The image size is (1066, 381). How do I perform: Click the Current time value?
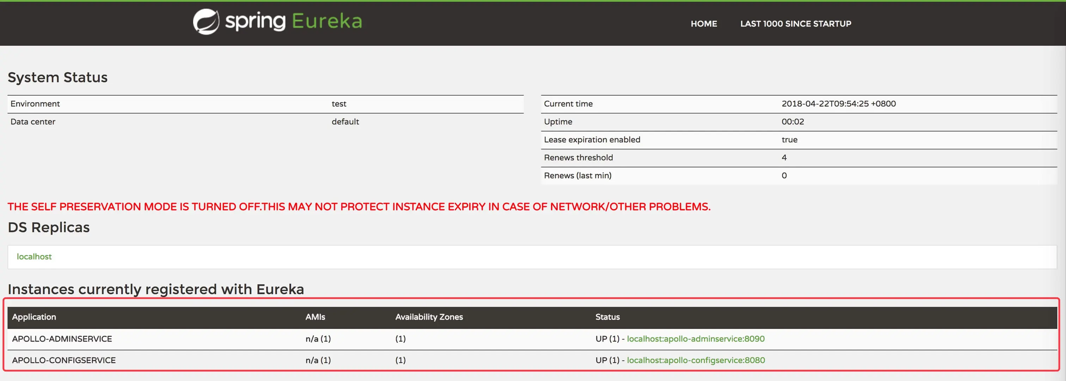pos(838,104)
